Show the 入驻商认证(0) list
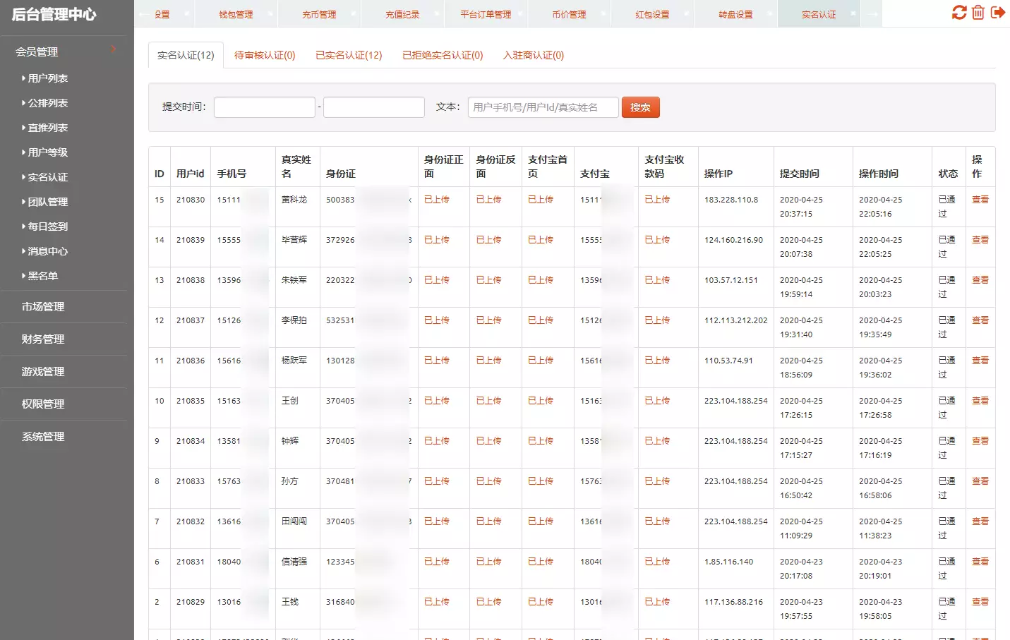This screenshot has width=1010, height=640. (534, 55)
